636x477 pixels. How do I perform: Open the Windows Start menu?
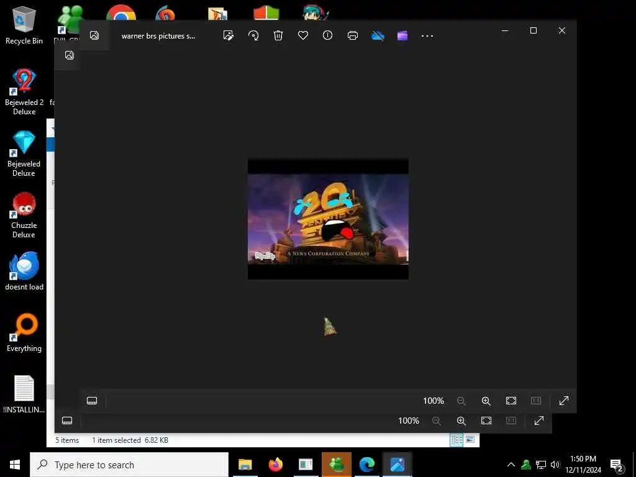coord(15,465)
